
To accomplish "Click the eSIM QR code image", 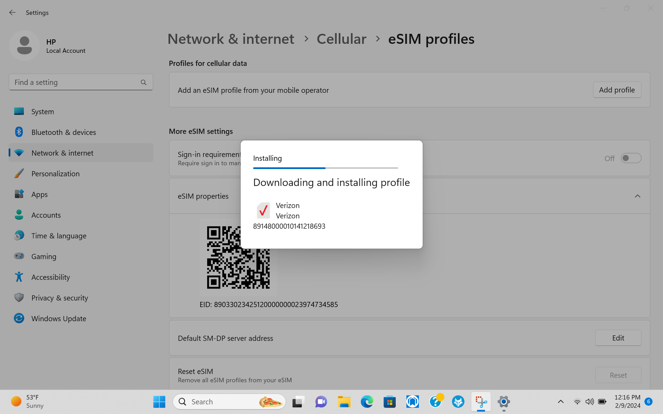I will click(x=238, y=257).
